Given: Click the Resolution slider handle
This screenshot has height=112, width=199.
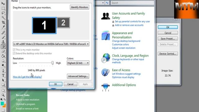Looking at the screenshot, I should point(53,63).
